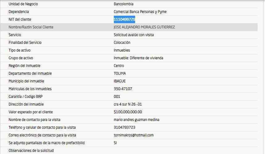Image resolution: width=265 pixels, height=154 pixels.
Task: Select the Comercial Banca Personas y Pyme text
Action: (x=140, y=12)
